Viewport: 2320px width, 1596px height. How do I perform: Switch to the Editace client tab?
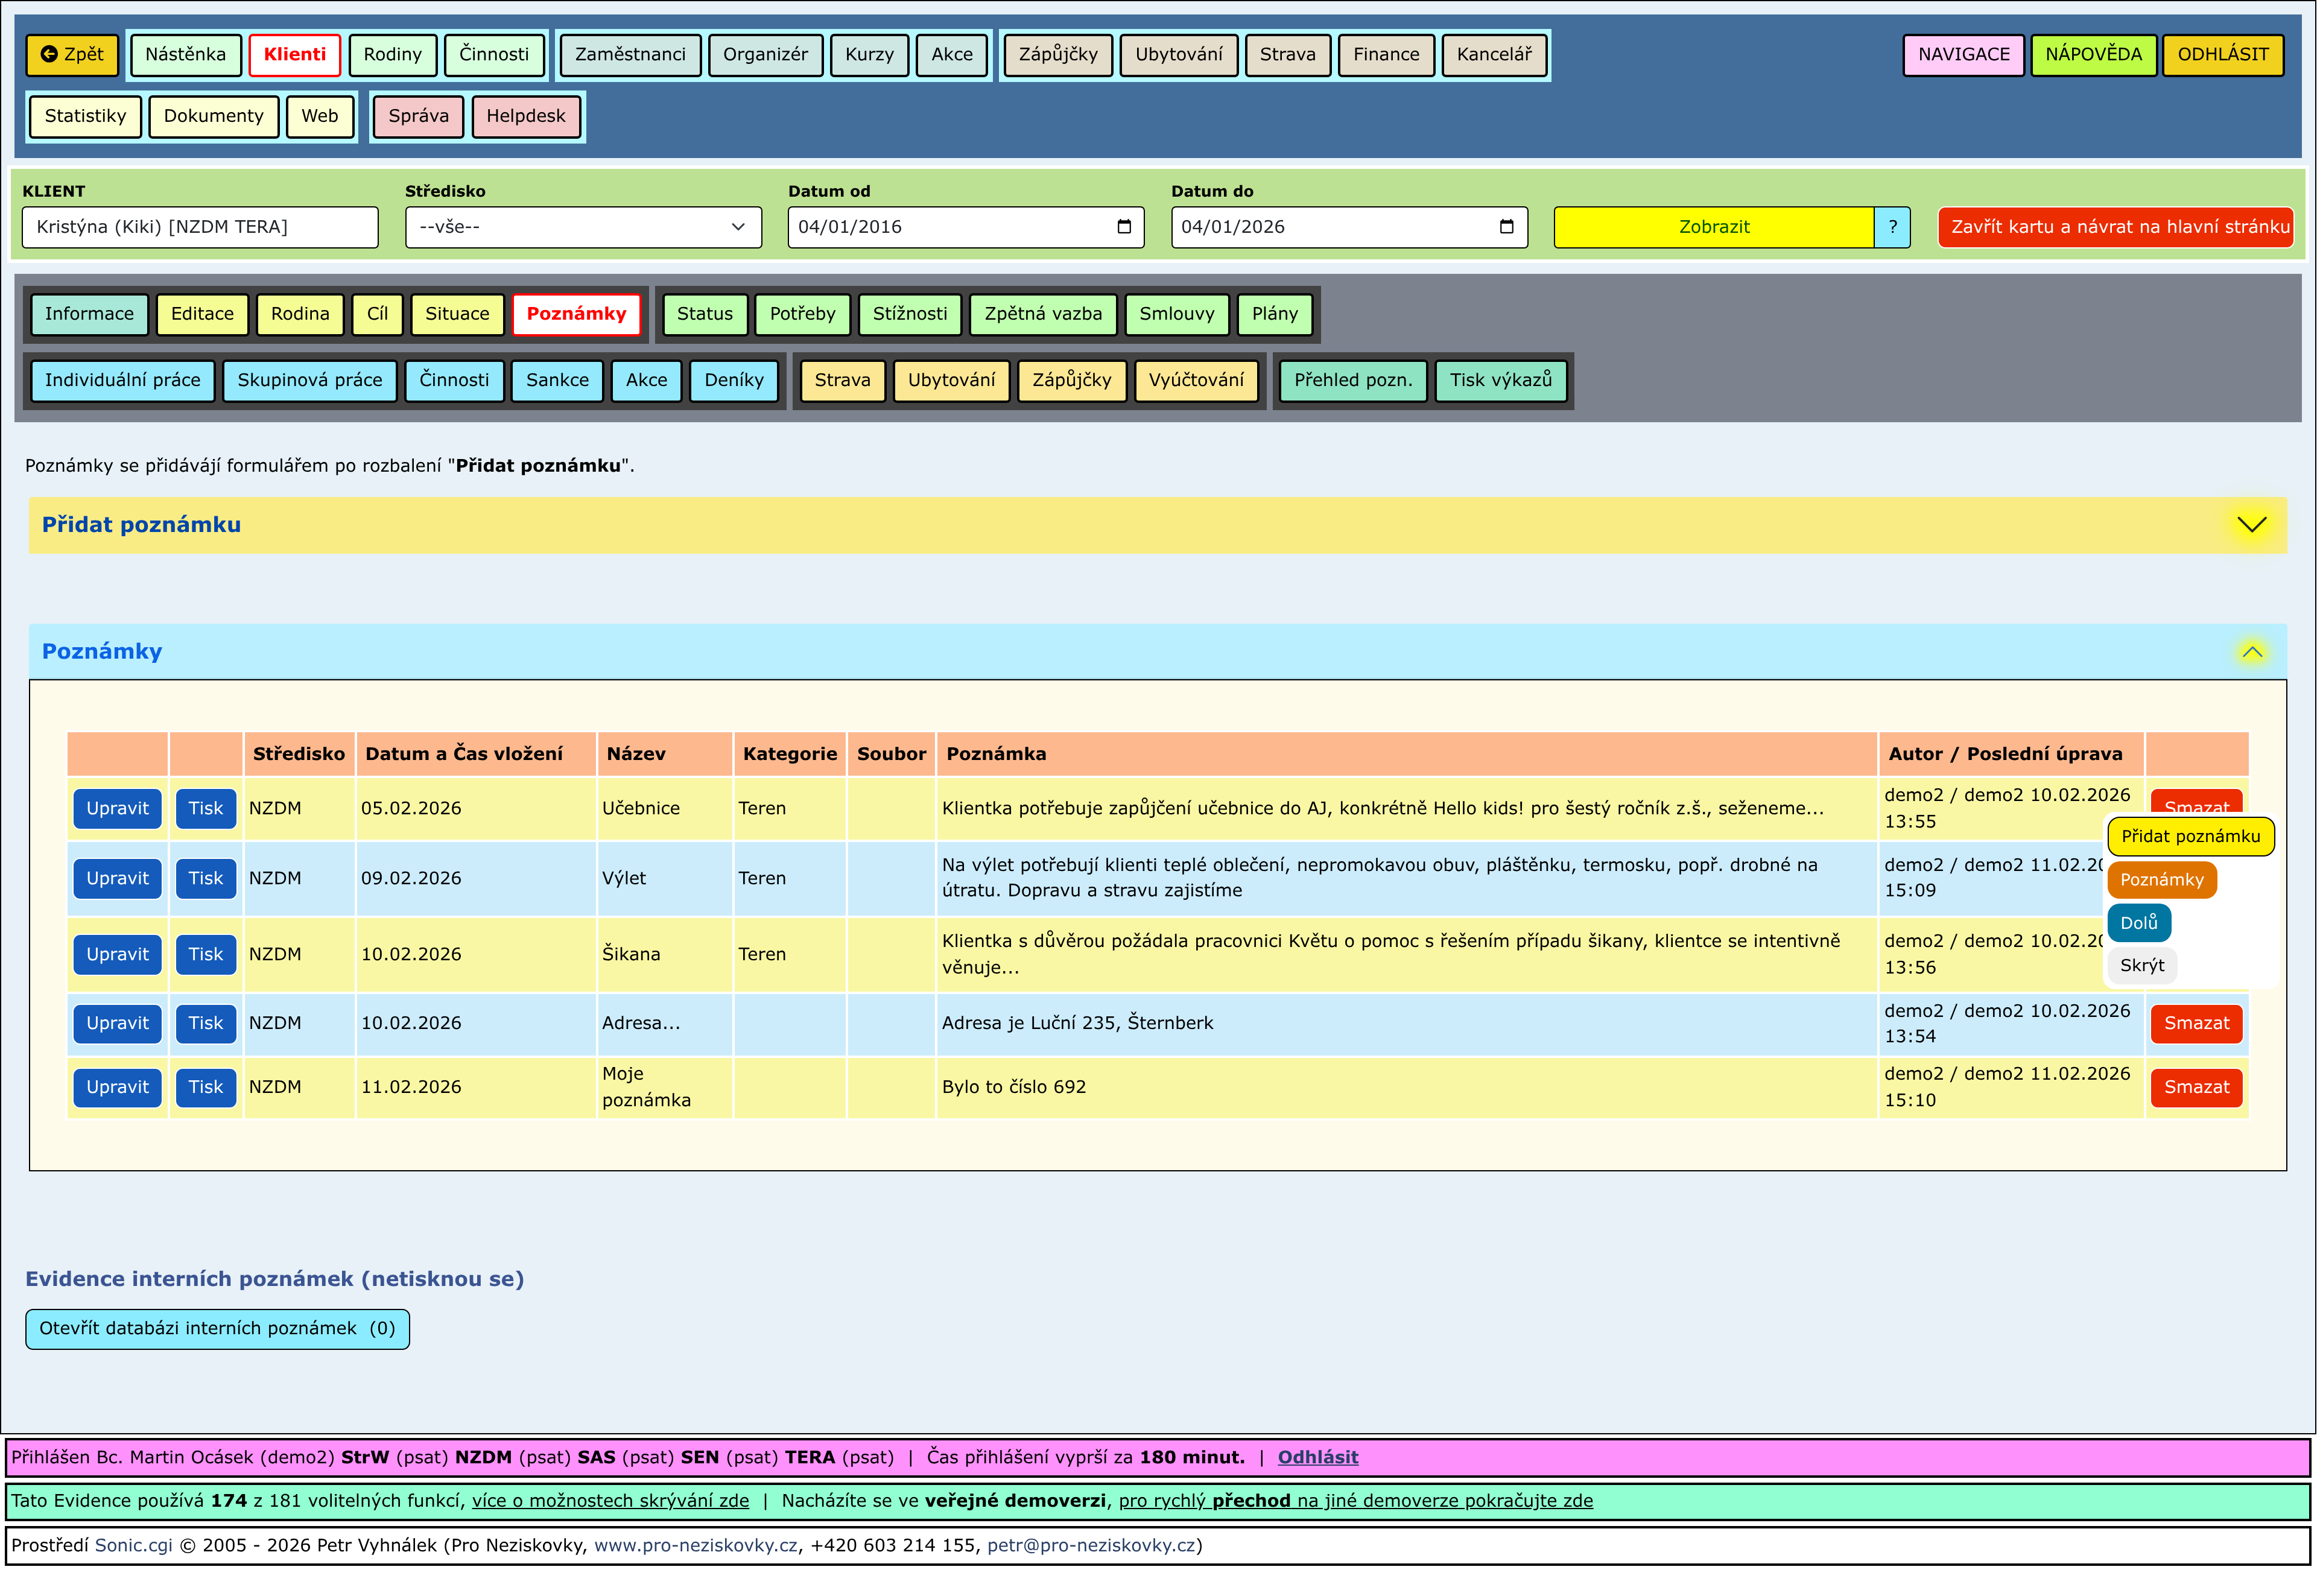point(202,314)
